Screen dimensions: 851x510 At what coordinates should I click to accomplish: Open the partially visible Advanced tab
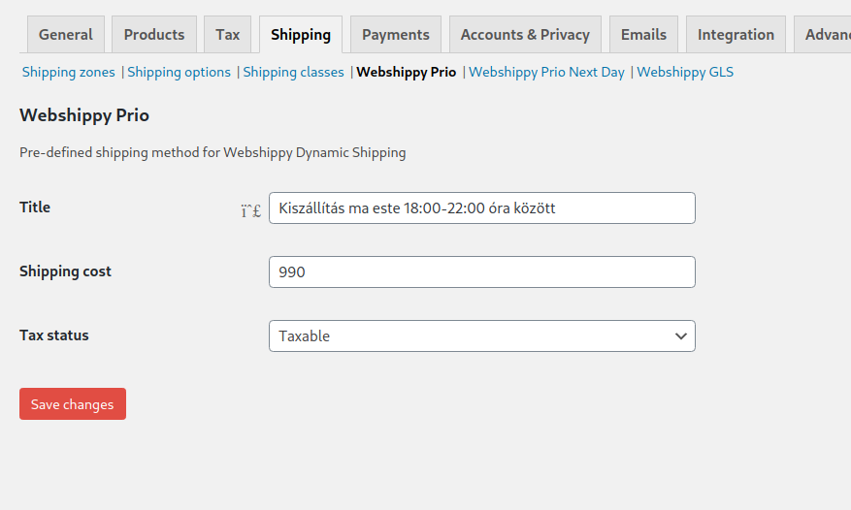tap(827, 35)
